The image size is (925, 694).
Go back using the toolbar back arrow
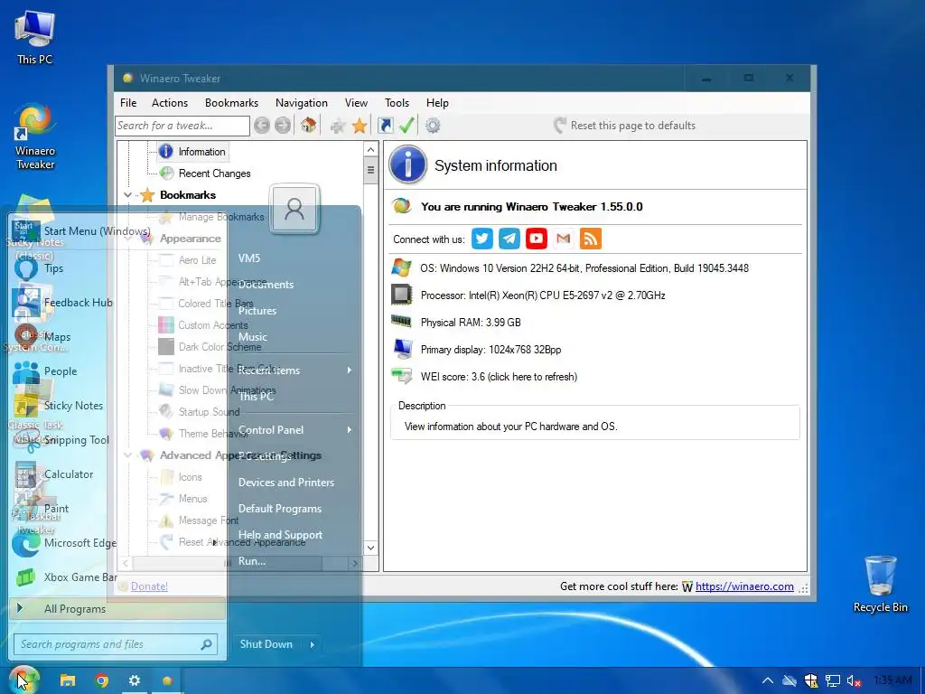coord(262,125)
